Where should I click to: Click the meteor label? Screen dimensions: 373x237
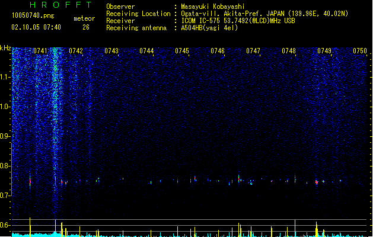(84, 18)
